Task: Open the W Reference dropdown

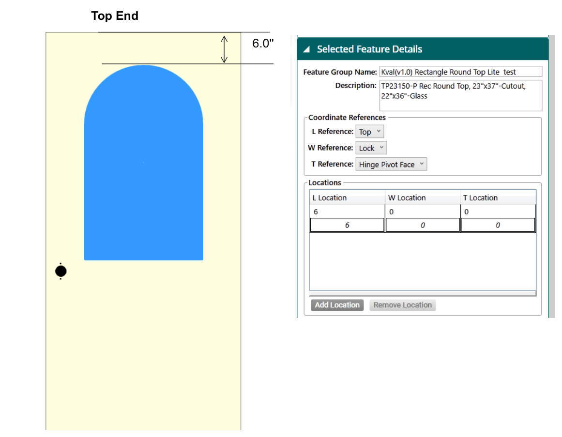Action: pos(371,148)
